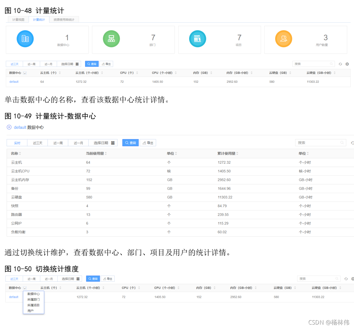Select 所属项目 in the open dropdown menu

33,305
